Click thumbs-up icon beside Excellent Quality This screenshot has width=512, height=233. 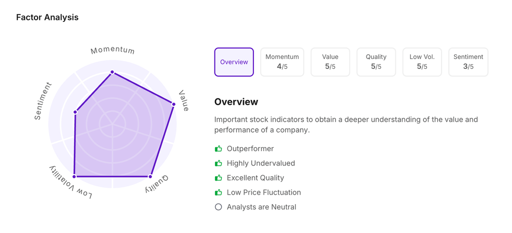(x=218, y=178)
